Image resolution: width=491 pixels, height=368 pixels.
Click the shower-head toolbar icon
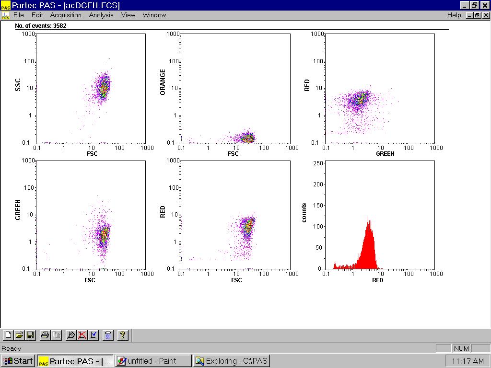coord(108,335)
